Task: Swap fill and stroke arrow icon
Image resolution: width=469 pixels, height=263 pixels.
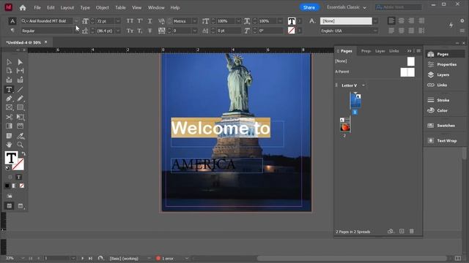Action: [23, 154]
